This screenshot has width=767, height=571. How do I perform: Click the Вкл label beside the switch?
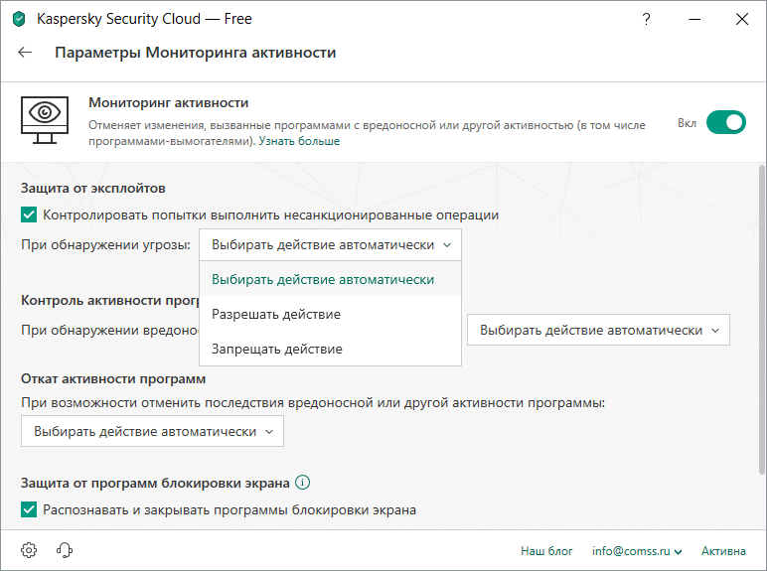coord(687,123)
